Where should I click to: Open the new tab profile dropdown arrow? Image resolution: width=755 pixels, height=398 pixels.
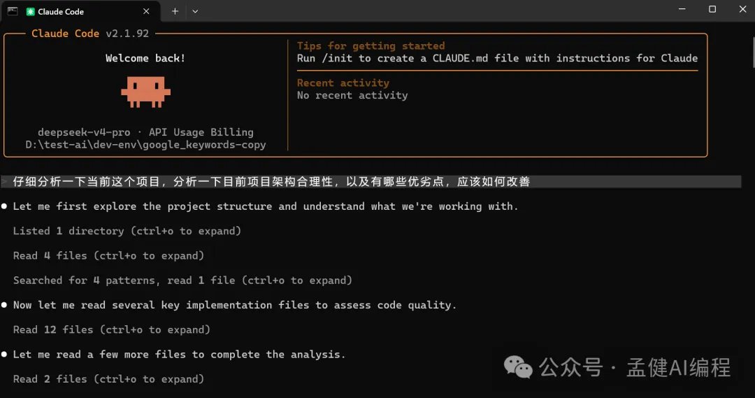click(x=195, y=11)
